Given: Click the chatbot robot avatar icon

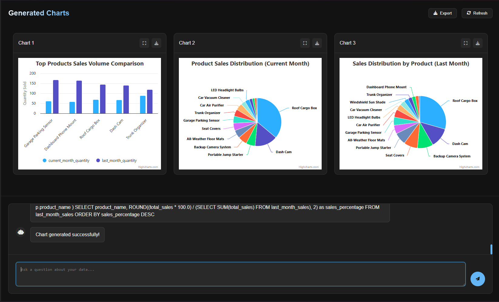Looking at the screenshot, I should (21, 232).
